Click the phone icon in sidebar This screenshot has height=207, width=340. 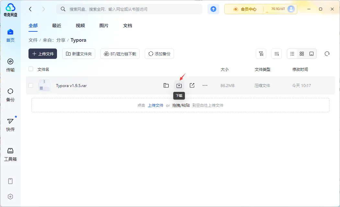(10, 181)
